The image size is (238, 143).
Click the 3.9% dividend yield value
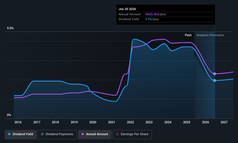[x=148, y=19]
